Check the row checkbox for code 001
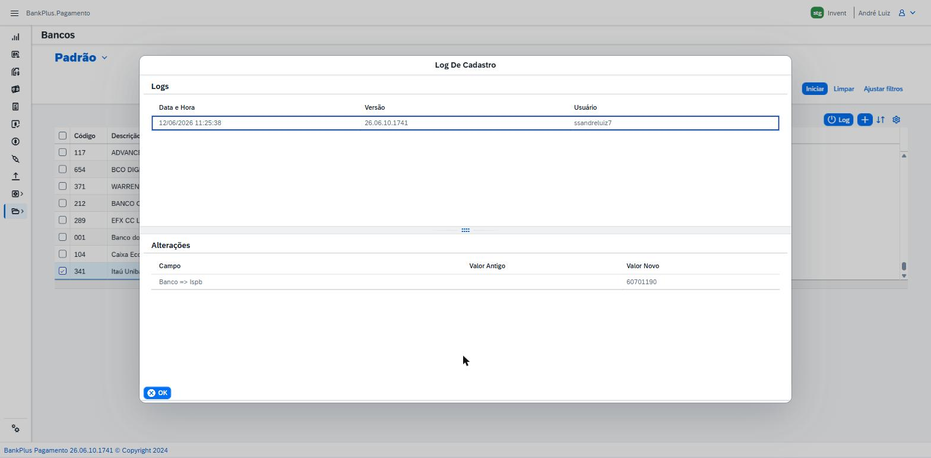This screenshot has height=458, width=931. tap(62, 237)
